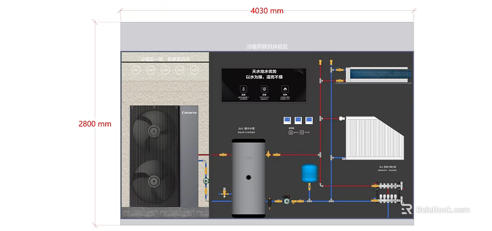Click the upper fan of the outdoor unit
This screenshot has height=231, width=492.
(x=154, y=130)
